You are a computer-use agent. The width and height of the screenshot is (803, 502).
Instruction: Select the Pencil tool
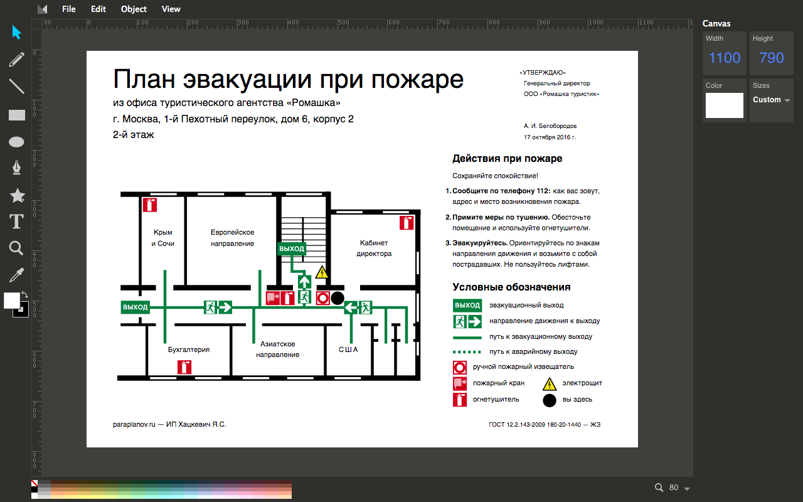pos(17,60)
